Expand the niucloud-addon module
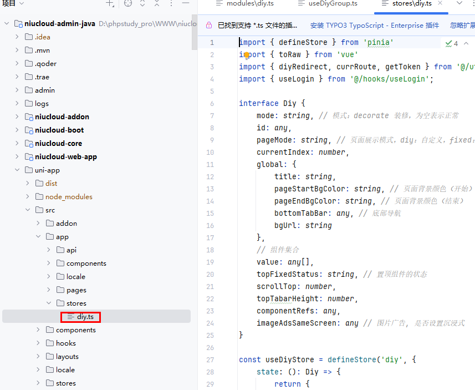475x390 pixels. click(x=17, y=117)
